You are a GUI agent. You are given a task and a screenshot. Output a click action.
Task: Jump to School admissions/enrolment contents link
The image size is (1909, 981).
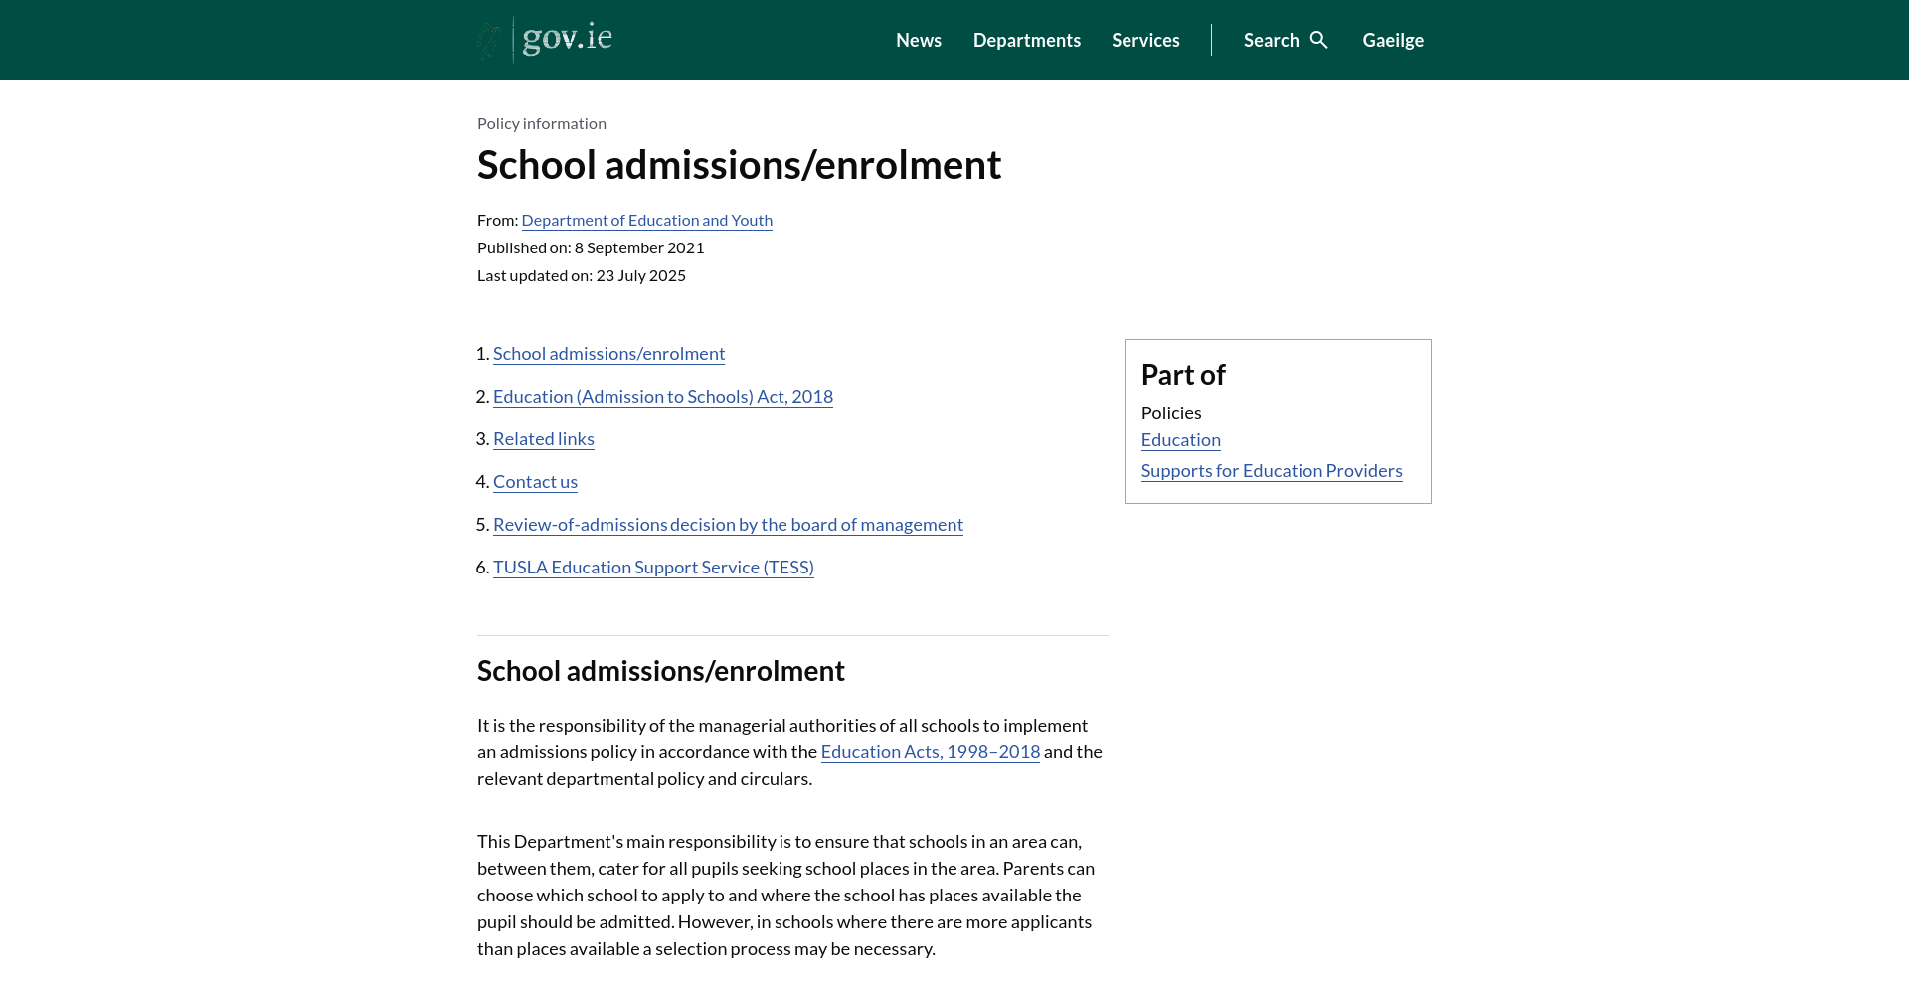pyautogui.click(x=608, y=354)
